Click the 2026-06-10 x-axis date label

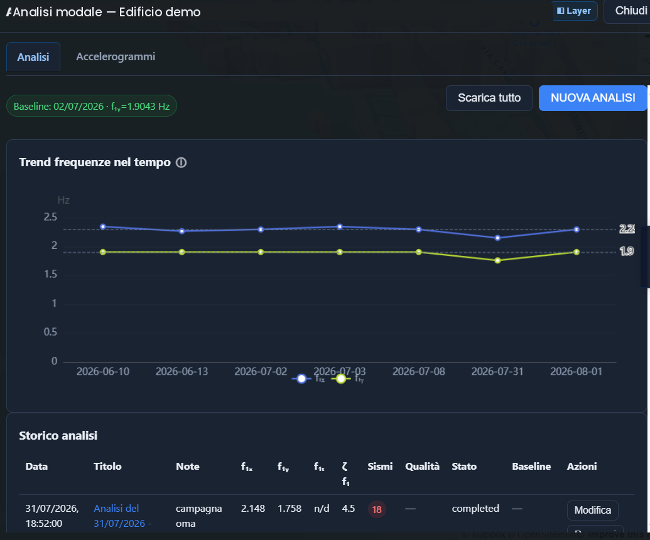pos(103,371)
